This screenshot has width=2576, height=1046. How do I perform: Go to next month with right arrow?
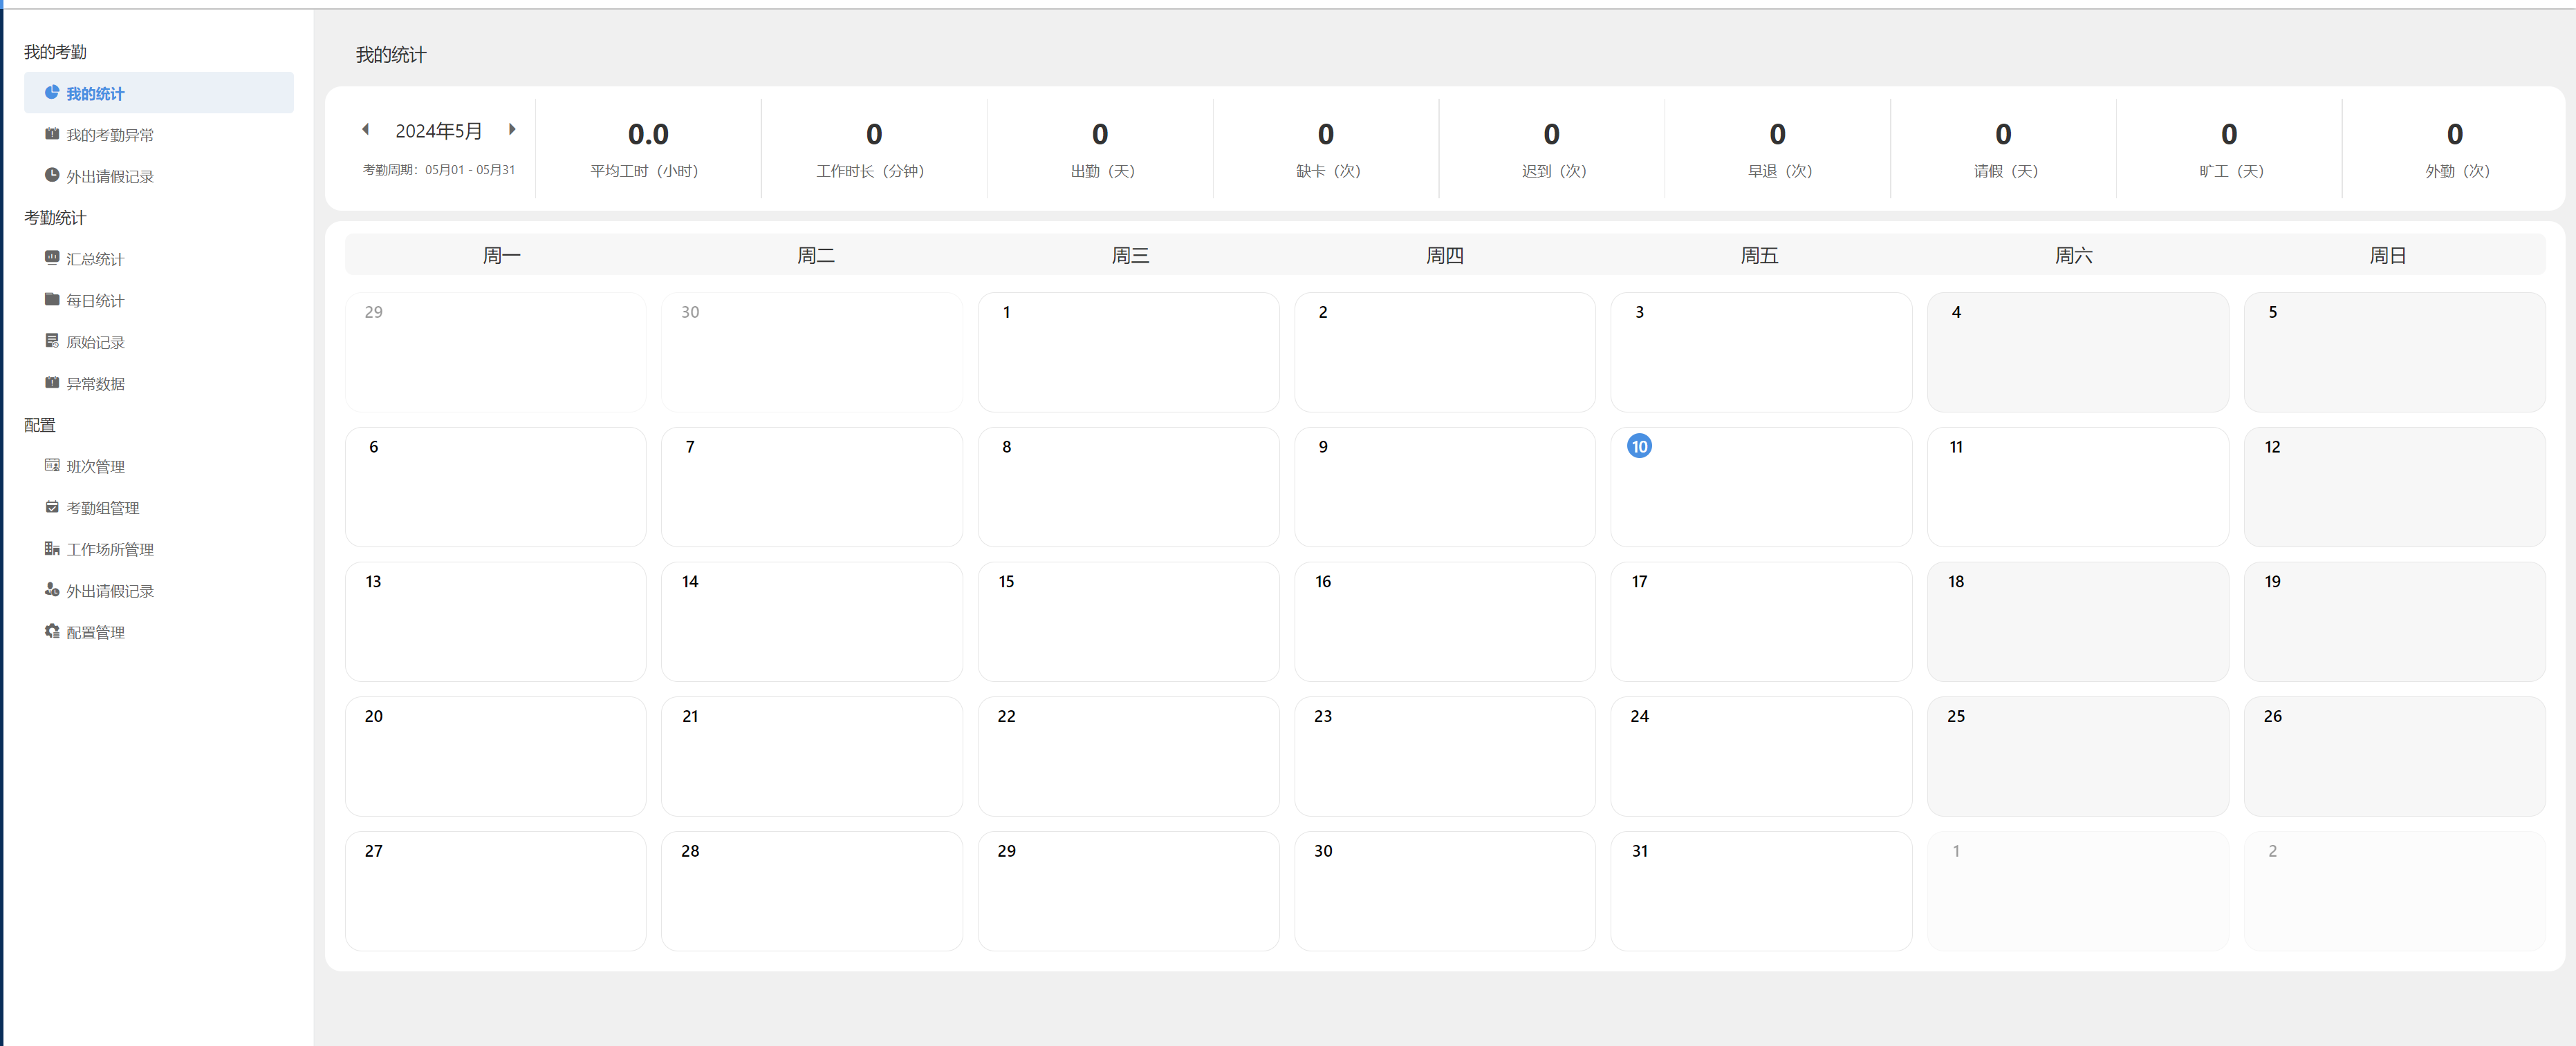512,130
